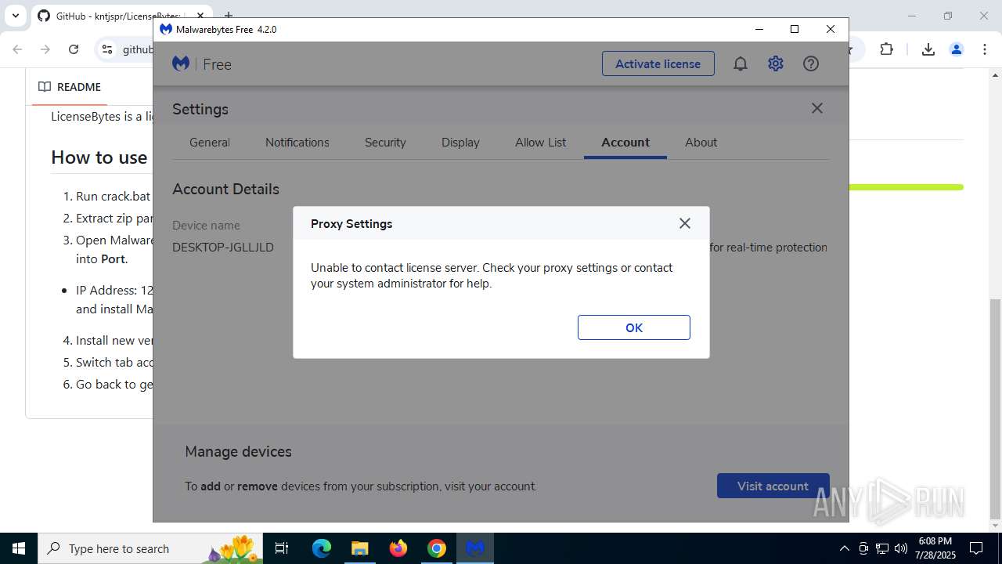The height and width of the screenshot is (564, 1002).
Task: Open Chrome tab search dropdown arrow
Action: pyautogui.click(x=15, y=16)
